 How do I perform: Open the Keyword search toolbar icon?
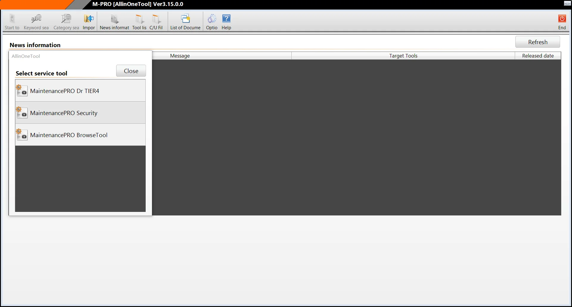point(36,19)
